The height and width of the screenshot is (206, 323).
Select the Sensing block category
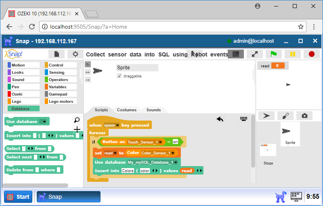[x=61, y=73]
